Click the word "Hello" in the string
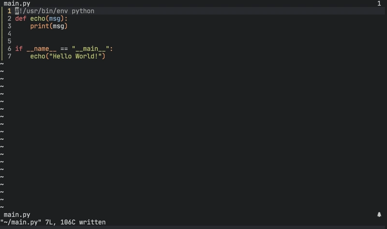The image size is (387, 229). coord(62,56)
